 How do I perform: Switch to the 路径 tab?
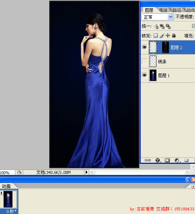177,10
